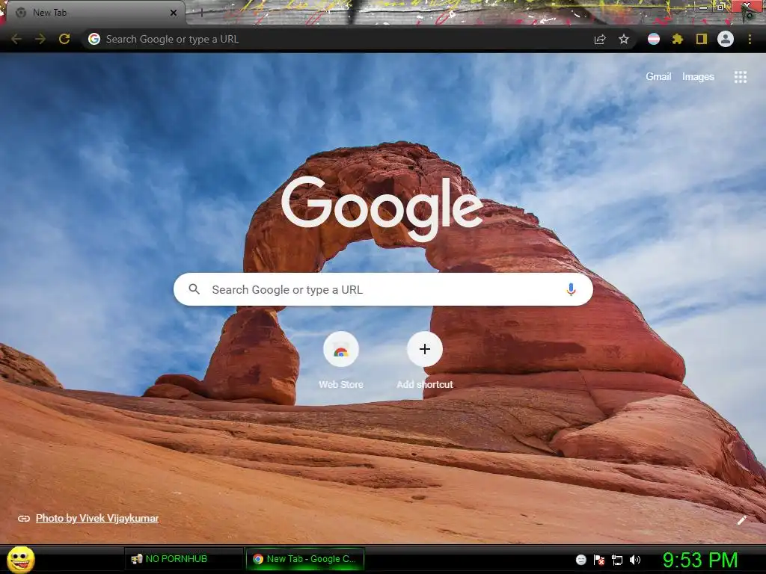The image size is (766, 574).
Task: Start voice search with the microphone
Action: (x=571, y=289)
